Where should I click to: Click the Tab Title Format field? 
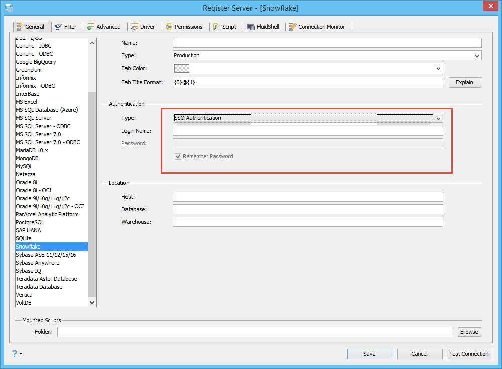pyautogui.click(x=308, y=83)
